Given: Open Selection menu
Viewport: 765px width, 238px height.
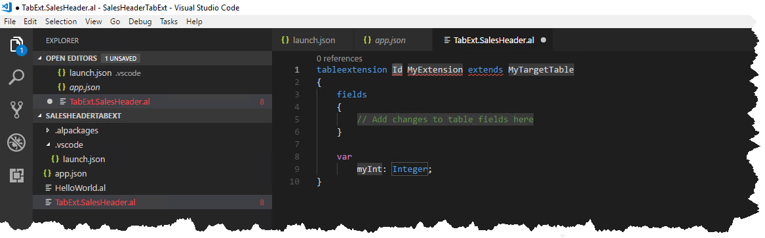Looking at the screenshot, I should coord(61,22).
